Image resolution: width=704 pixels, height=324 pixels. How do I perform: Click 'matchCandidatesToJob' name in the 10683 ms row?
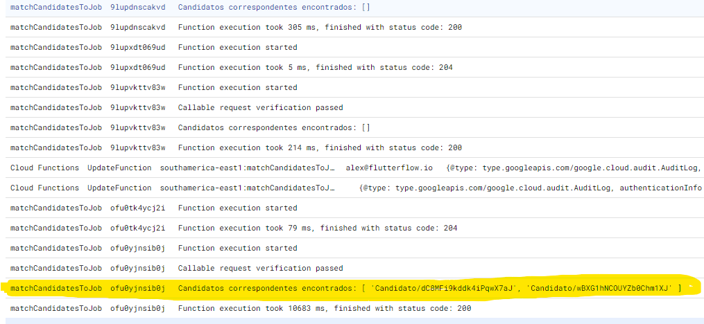point(56,308)
